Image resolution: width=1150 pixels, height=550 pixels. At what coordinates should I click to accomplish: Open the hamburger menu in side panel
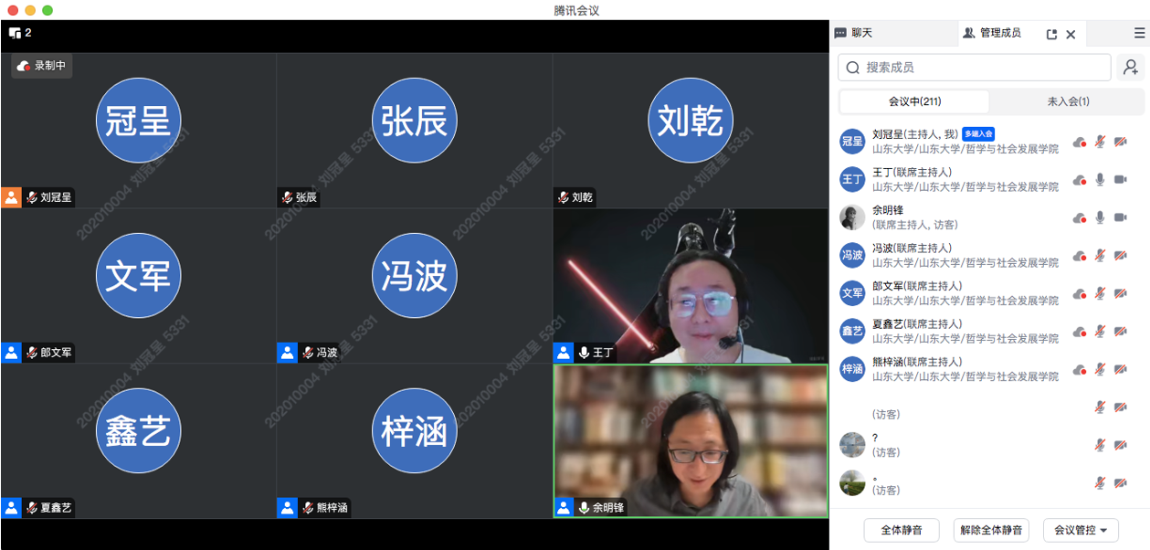coord(1139,34)
